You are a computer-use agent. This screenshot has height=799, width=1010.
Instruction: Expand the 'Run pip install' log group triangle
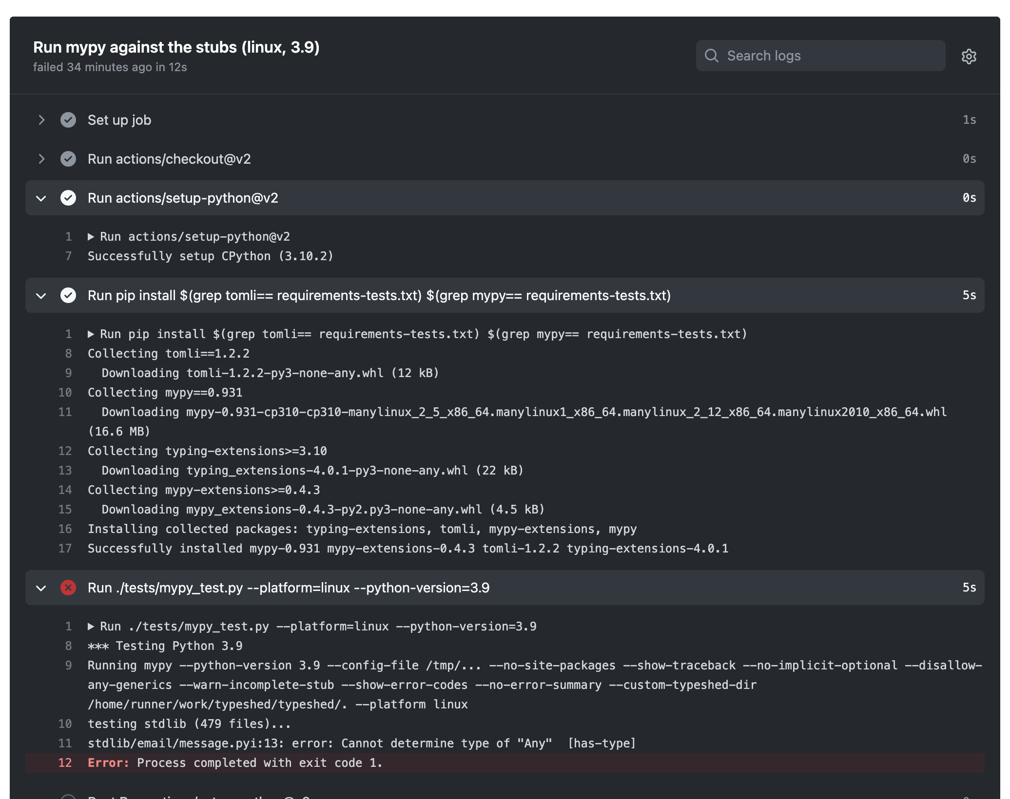[x=91, y=334]
